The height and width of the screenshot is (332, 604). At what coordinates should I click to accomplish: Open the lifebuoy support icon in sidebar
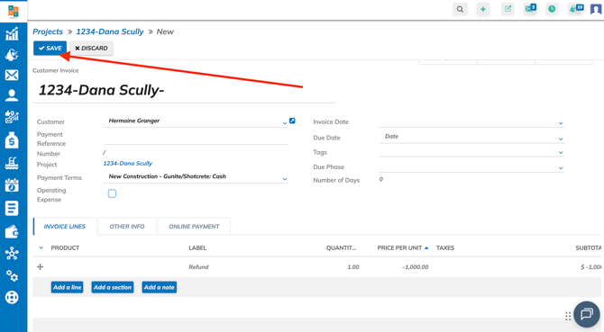click(x=12, y=298)
